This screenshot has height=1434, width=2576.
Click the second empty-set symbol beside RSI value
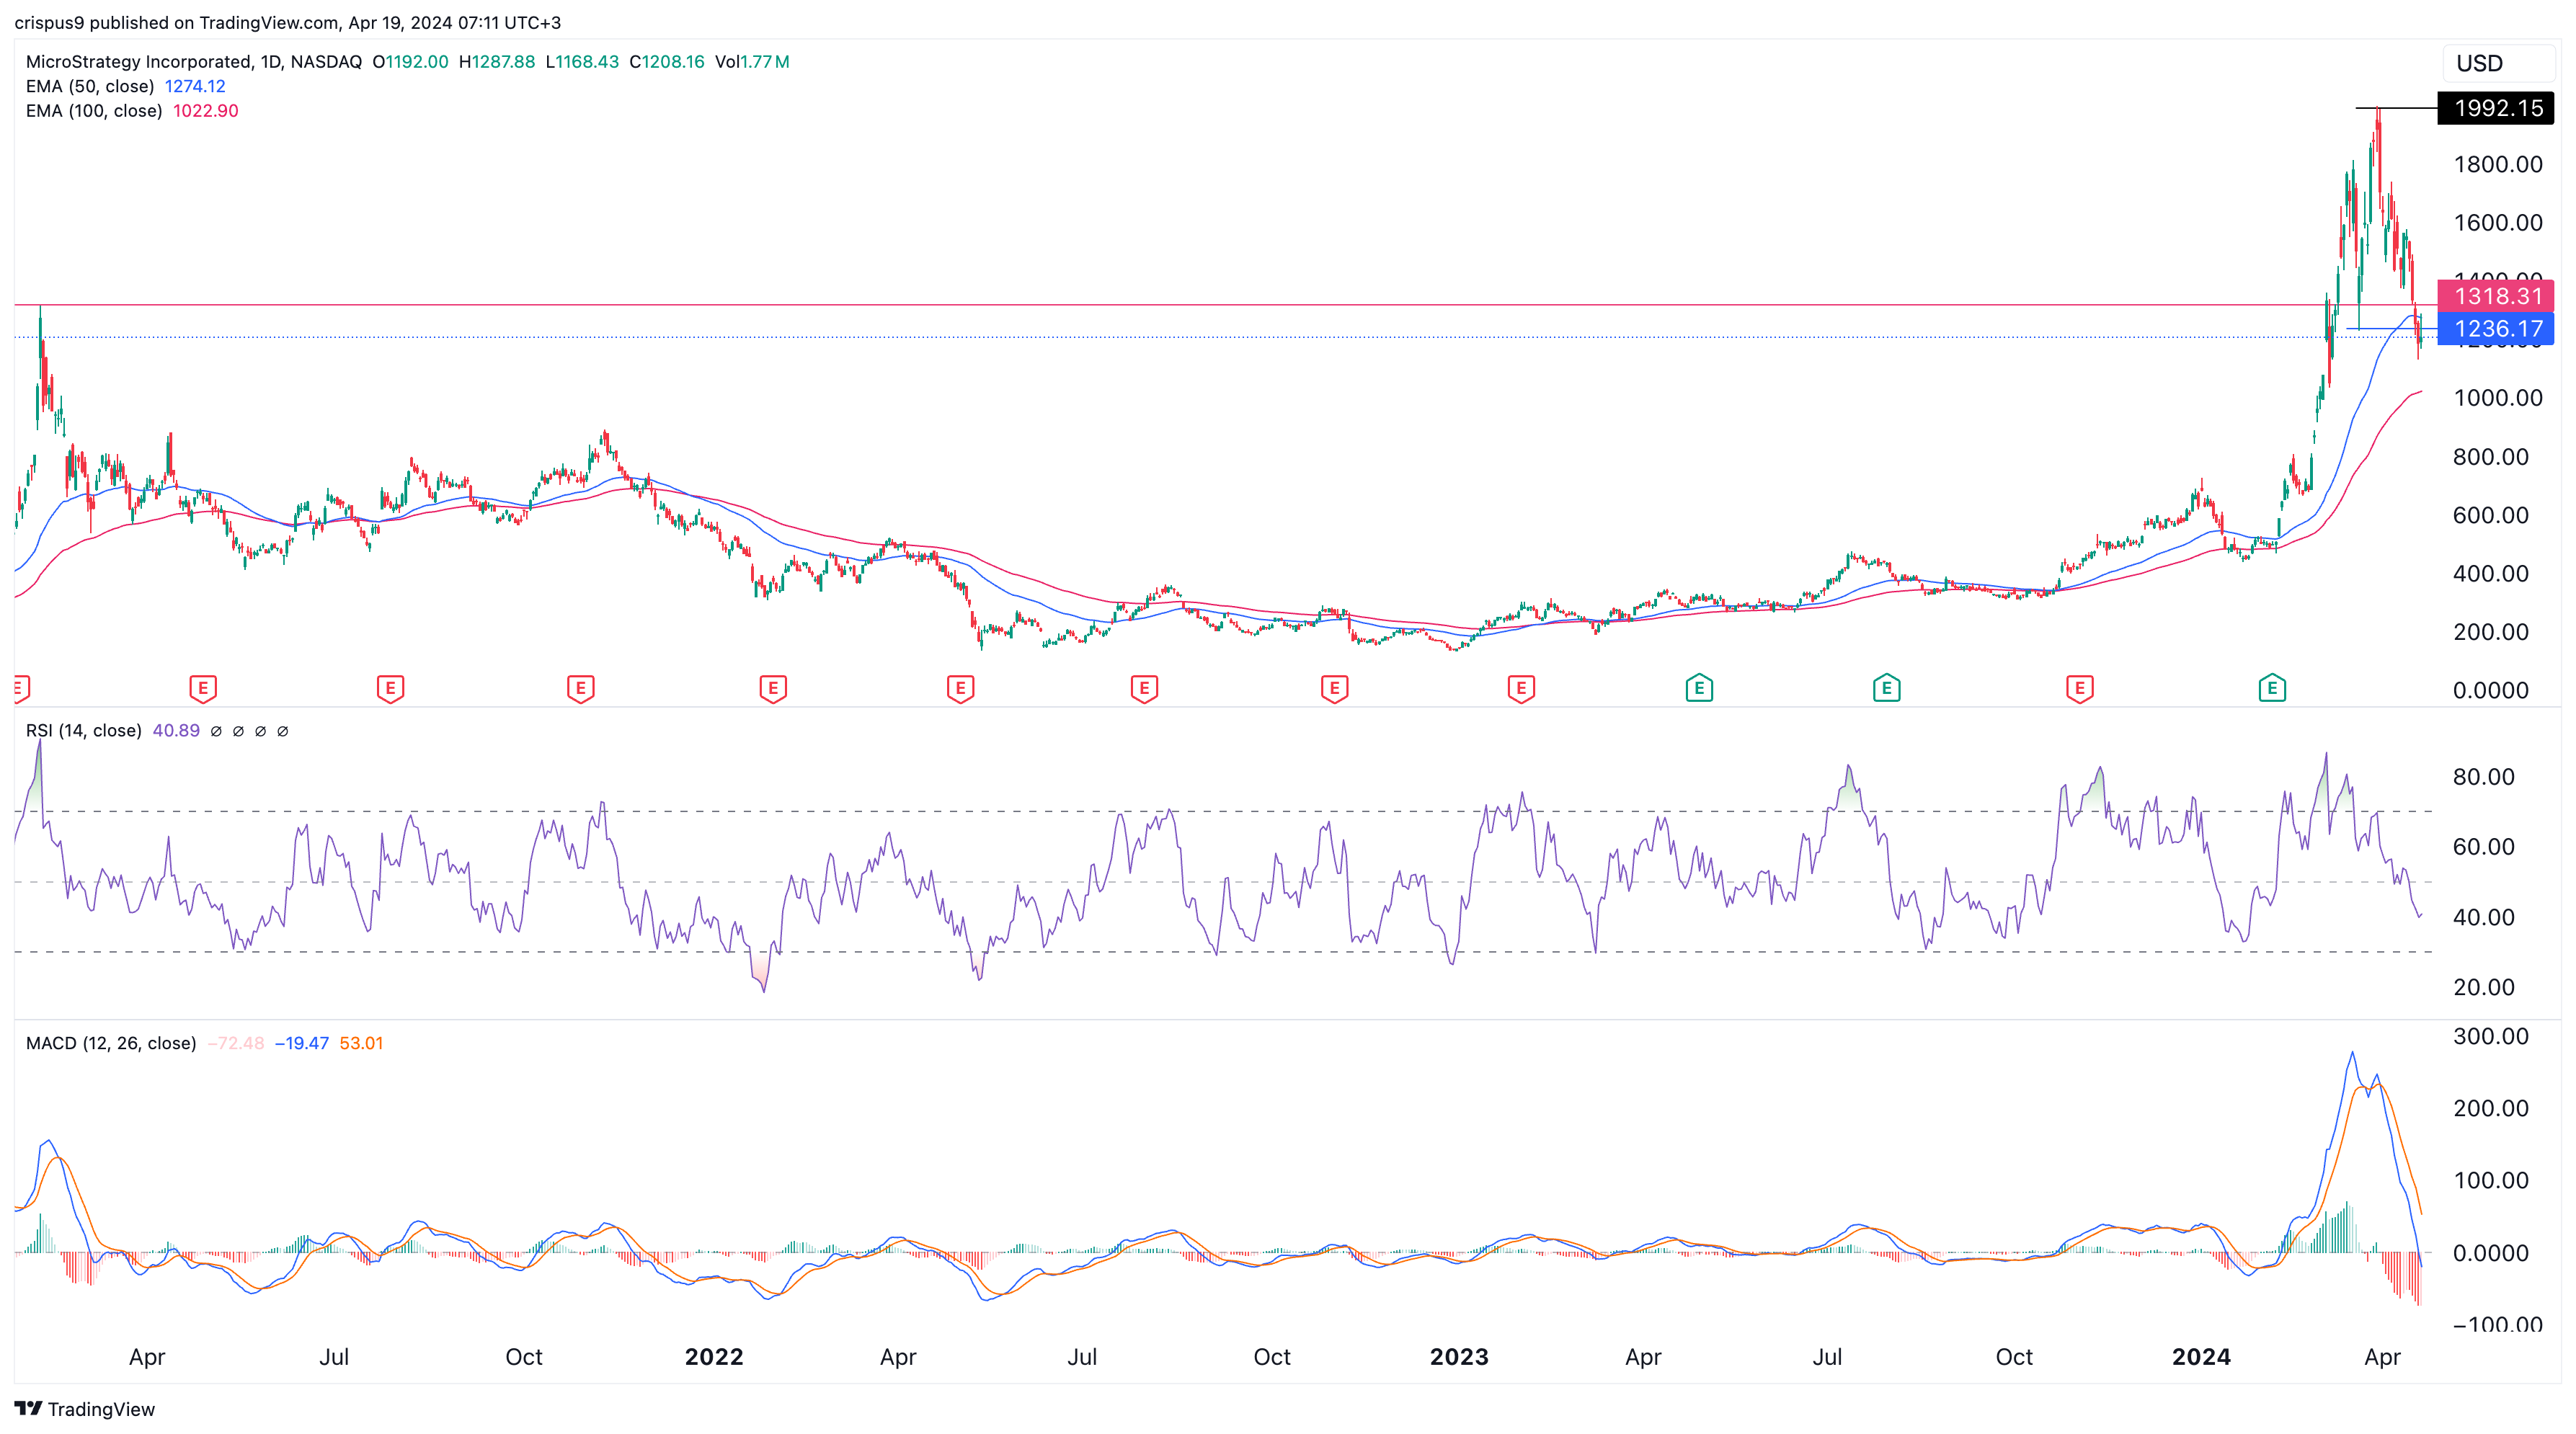[238, 731]
